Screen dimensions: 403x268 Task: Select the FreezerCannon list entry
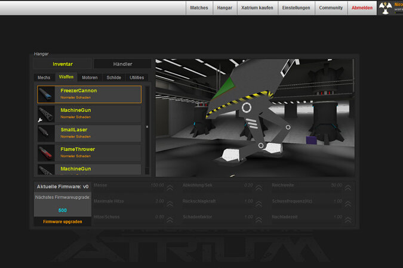pyautogui.click(x=90, y=94)
